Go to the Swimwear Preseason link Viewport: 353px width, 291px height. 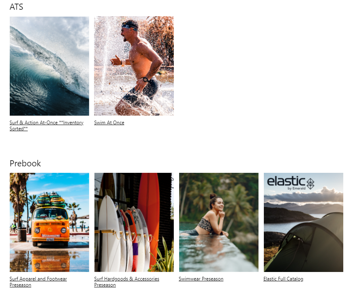point(201,279)
